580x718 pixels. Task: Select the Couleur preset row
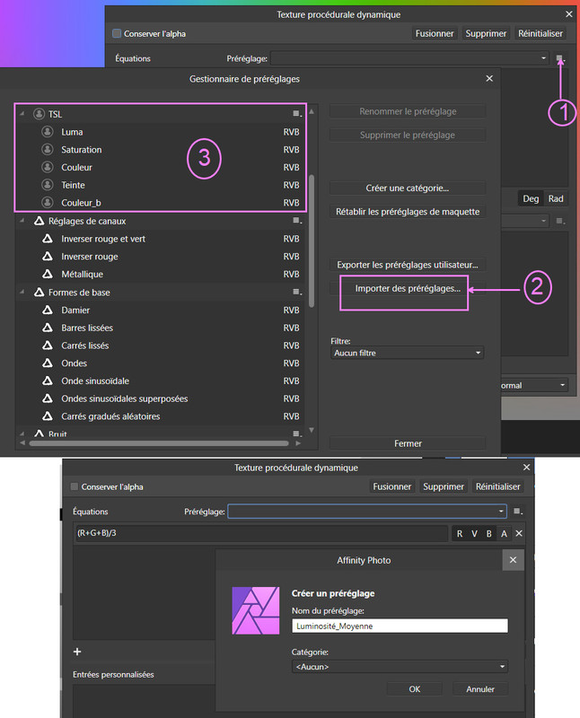click(161, 167)
